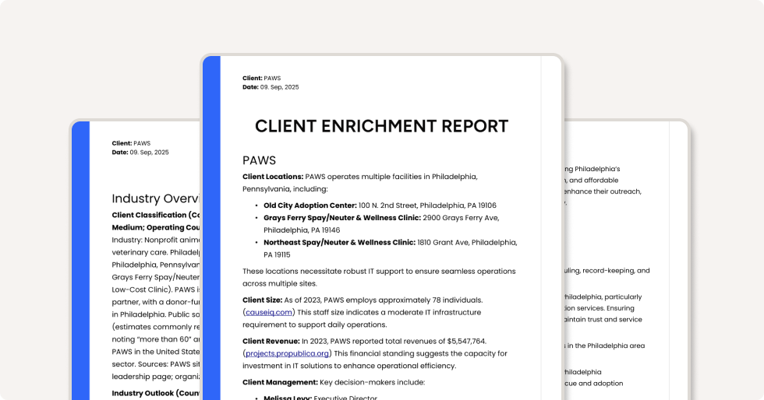The width and height of the screenshot is (764, 400).
Task: Click the blue sidebar stripe on center page
Action: [x=211, y=233]
